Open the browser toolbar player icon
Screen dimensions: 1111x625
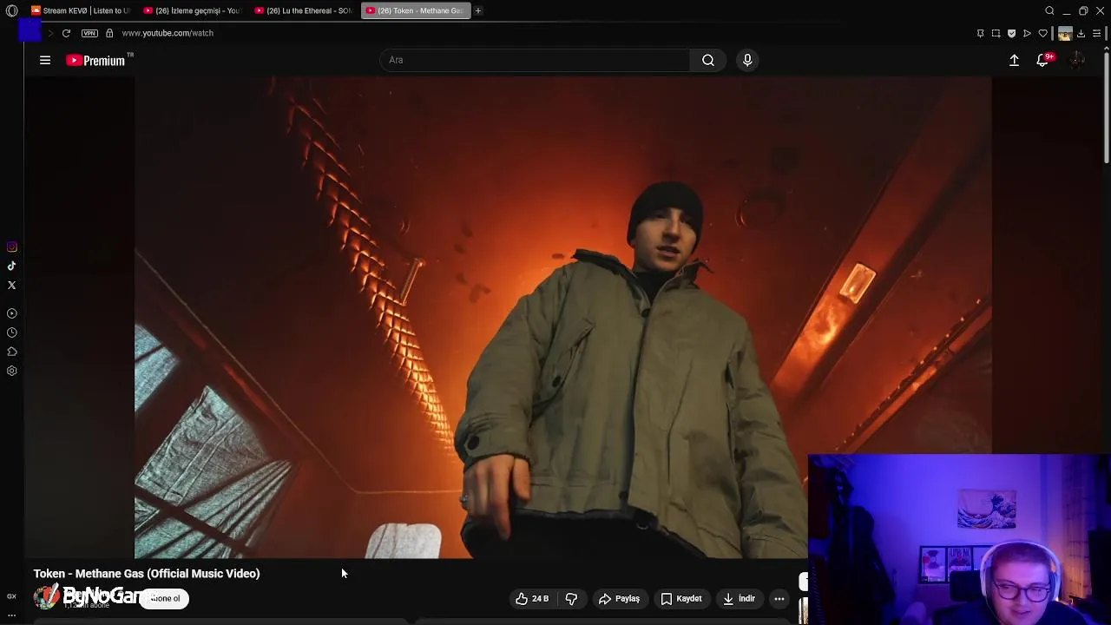[x=1028, y=33]
